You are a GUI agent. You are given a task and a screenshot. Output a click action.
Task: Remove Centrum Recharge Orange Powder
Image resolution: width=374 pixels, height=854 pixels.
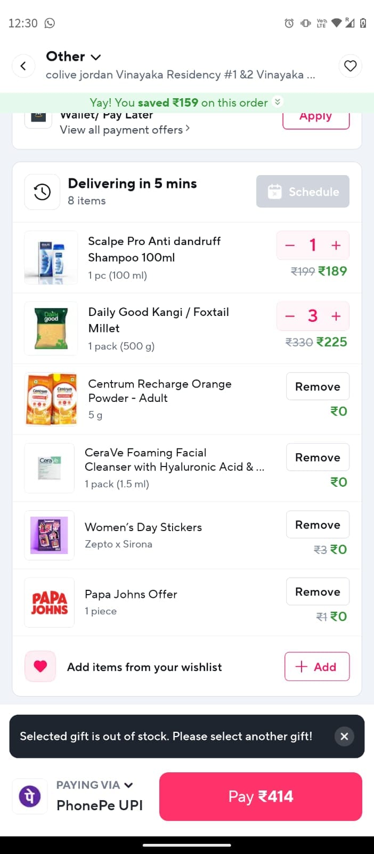318,386
